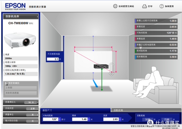The height and width of the screenshot is (129, 182).
Task: Toggle installation type 正常 setting
Action: [x=32, y=109]
